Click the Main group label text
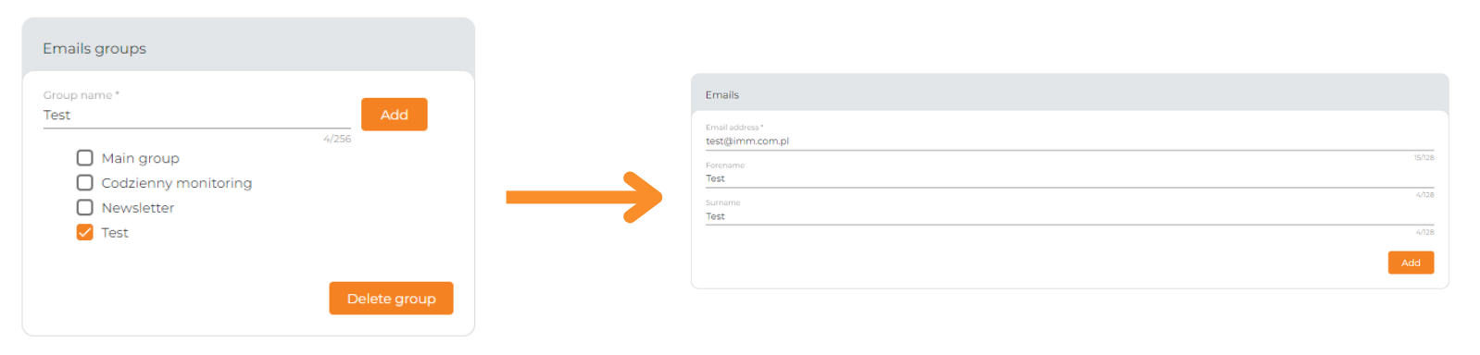1480x355 pixels. click(x=141, y=158)
